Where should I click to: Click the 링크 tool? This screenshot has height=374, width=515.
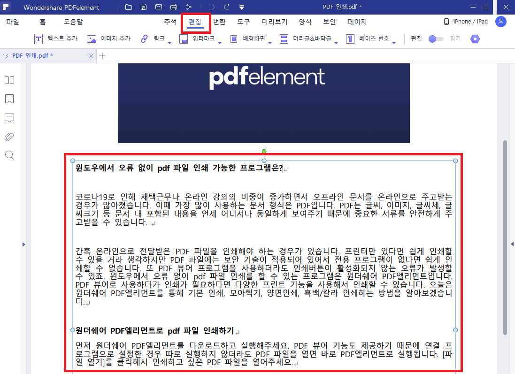[153, 39]
